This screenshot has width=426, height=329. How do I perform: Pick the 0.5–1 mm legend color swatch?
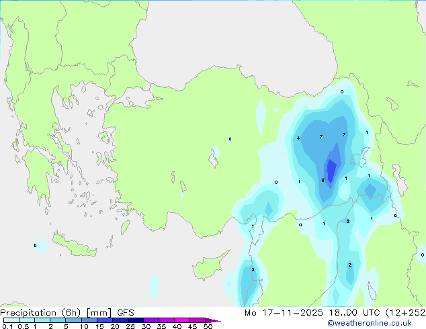pos(27,320)
